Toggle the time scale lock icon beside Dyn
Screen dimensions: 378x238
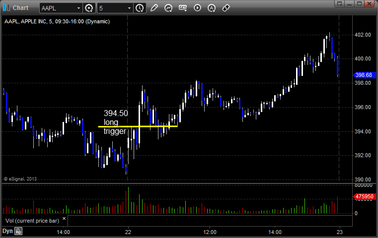click(18, 231)
